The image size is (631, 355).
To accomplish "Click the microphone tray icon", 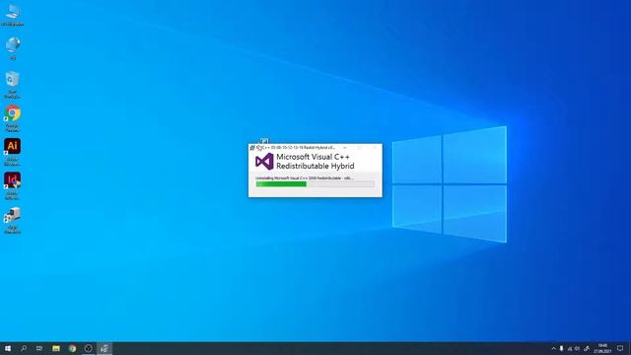I will coord(561,349).
